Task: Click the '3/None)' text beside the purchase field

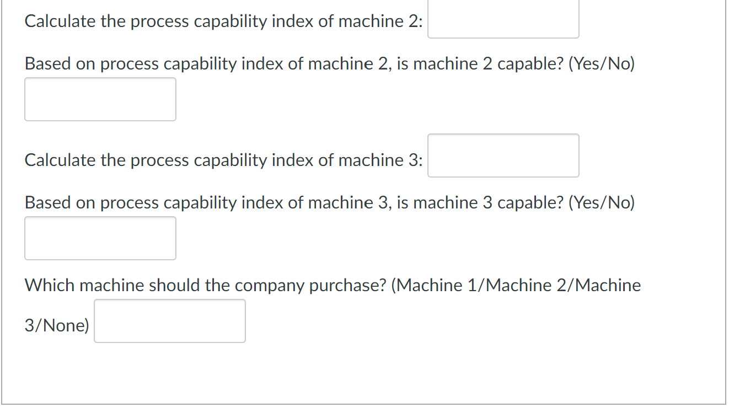Action: pyautogui.click(x=57, y=325)
